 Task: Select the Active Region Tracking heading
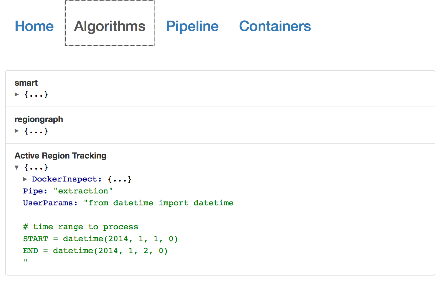(x=60, y=156)
